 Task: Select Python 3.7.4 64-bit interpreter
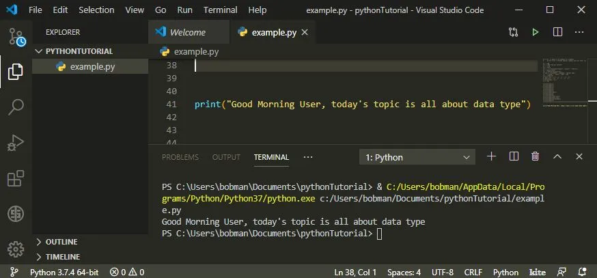pyautogui.click(x=64, y=273)
